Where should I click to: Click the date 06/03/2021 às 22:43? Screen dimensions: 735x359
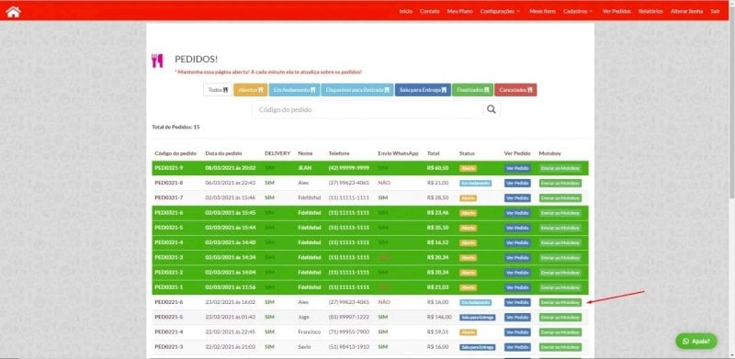[x=231, y=183]
